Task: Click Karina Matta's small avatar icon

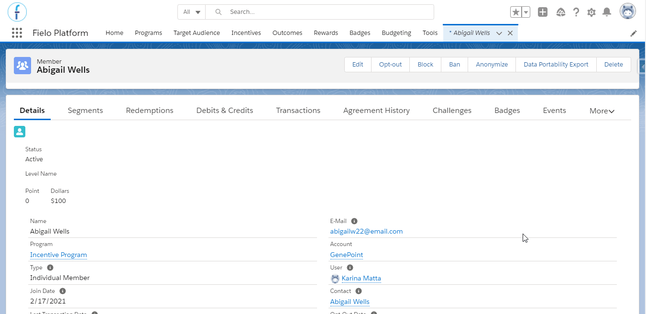Action: (x=335, y=279)
